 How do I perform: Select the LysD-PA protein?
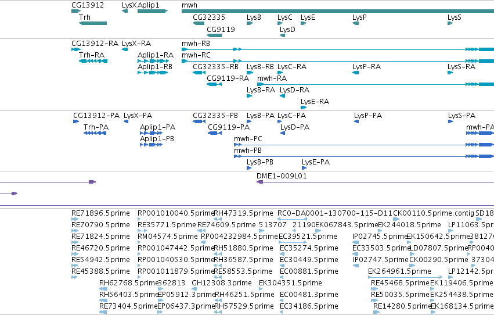(283, 133)
